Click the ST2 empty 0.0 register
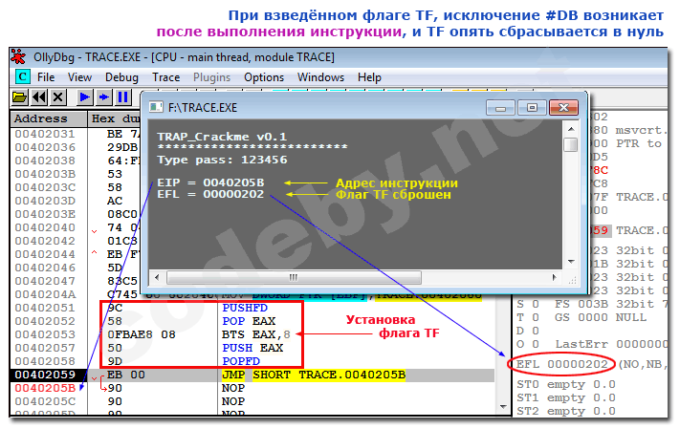This screenshot has width=680, height=429. tap(565, 411)
